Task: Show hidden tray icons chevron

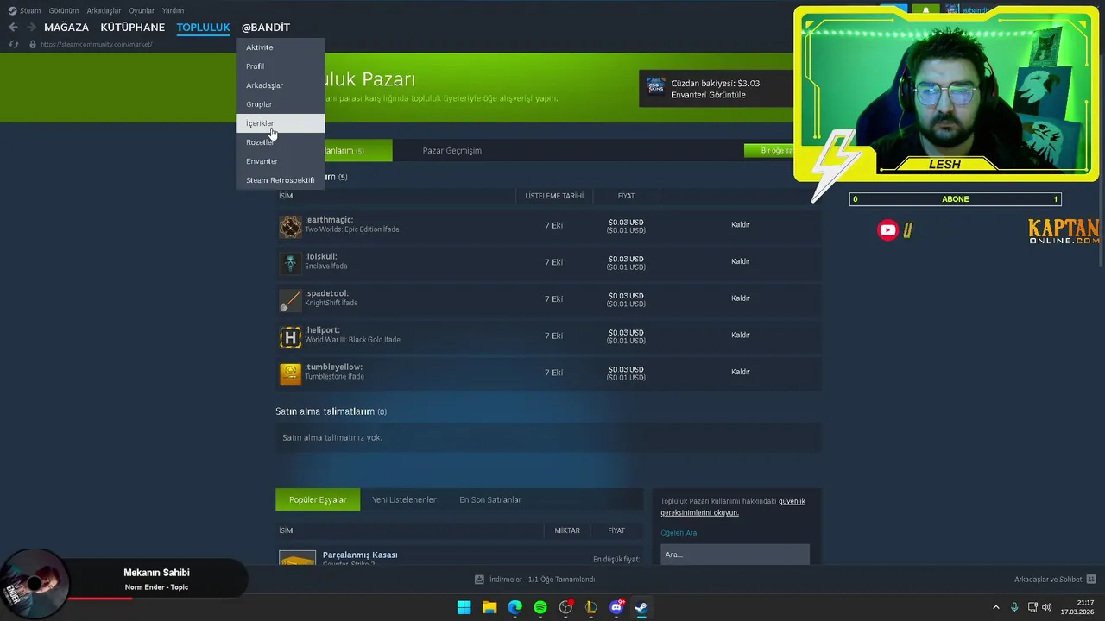Action: [995, 607]
